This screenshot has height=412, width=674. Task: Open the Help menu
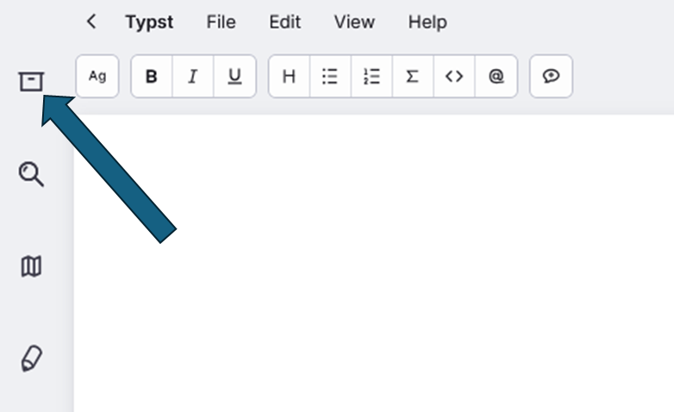(x=427, y=22)
